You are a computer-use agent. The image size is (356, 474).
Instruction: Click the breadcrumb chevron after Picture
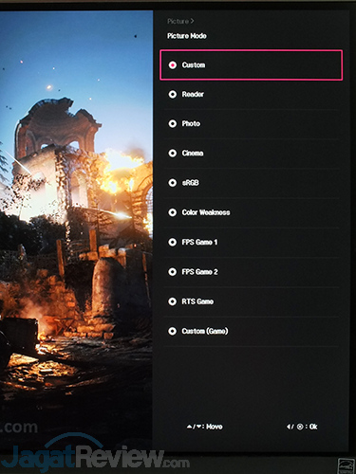192,21
